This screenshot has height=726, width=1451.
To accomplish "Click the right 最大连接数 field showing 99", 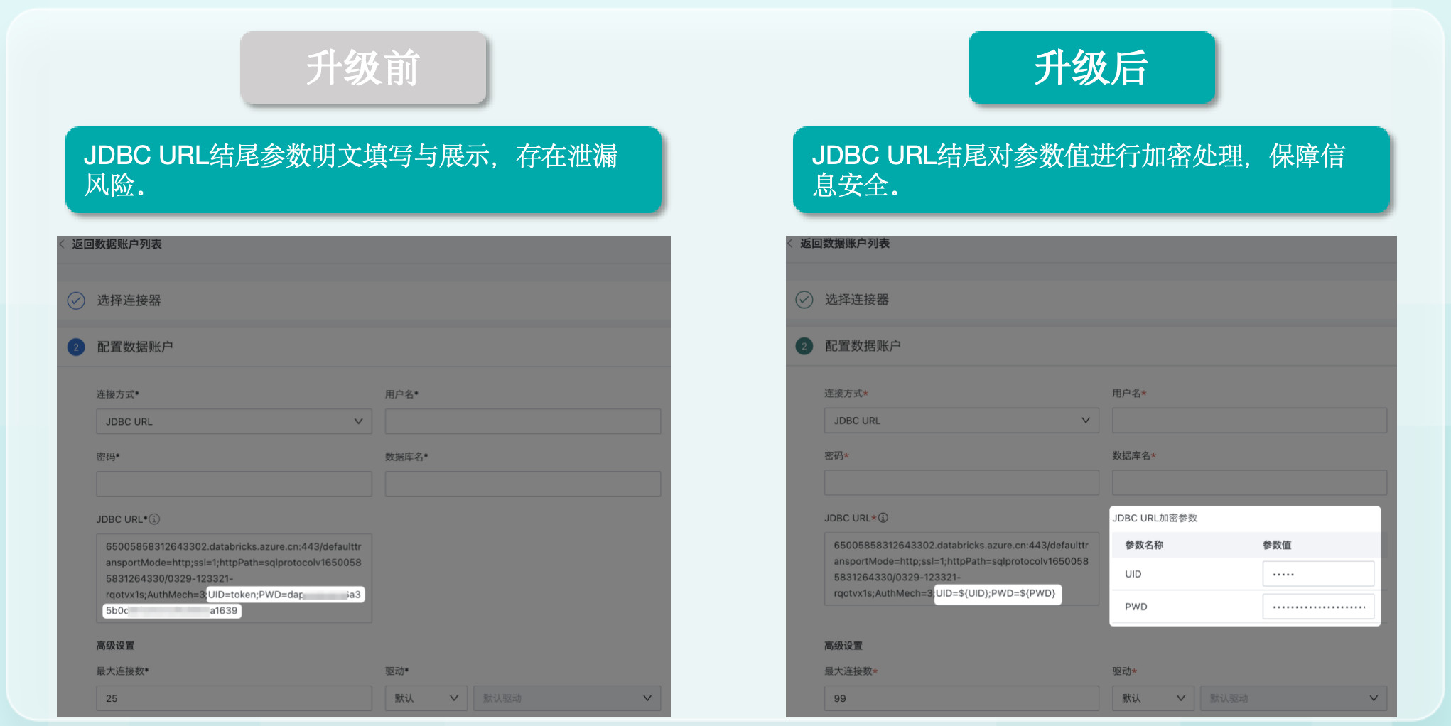I will tap(961, 698).
